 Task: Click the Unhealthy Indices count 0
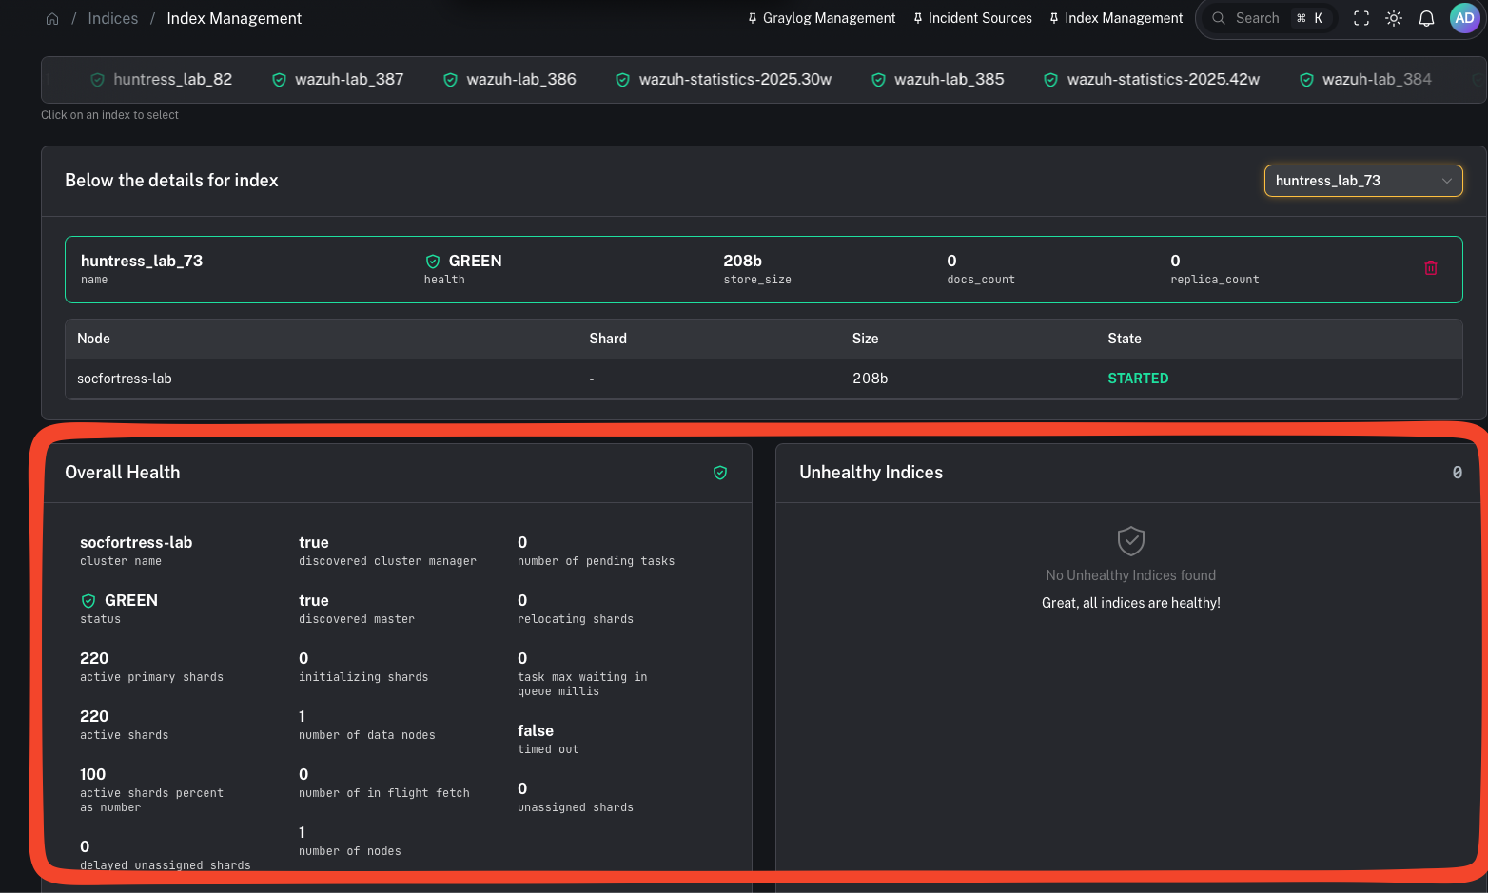[1457, 473]
